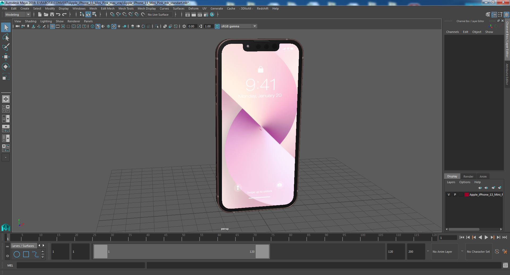This screenshot has height=275, width=510.
Task: Click the No Live Surface field
Action: [159, 15]
